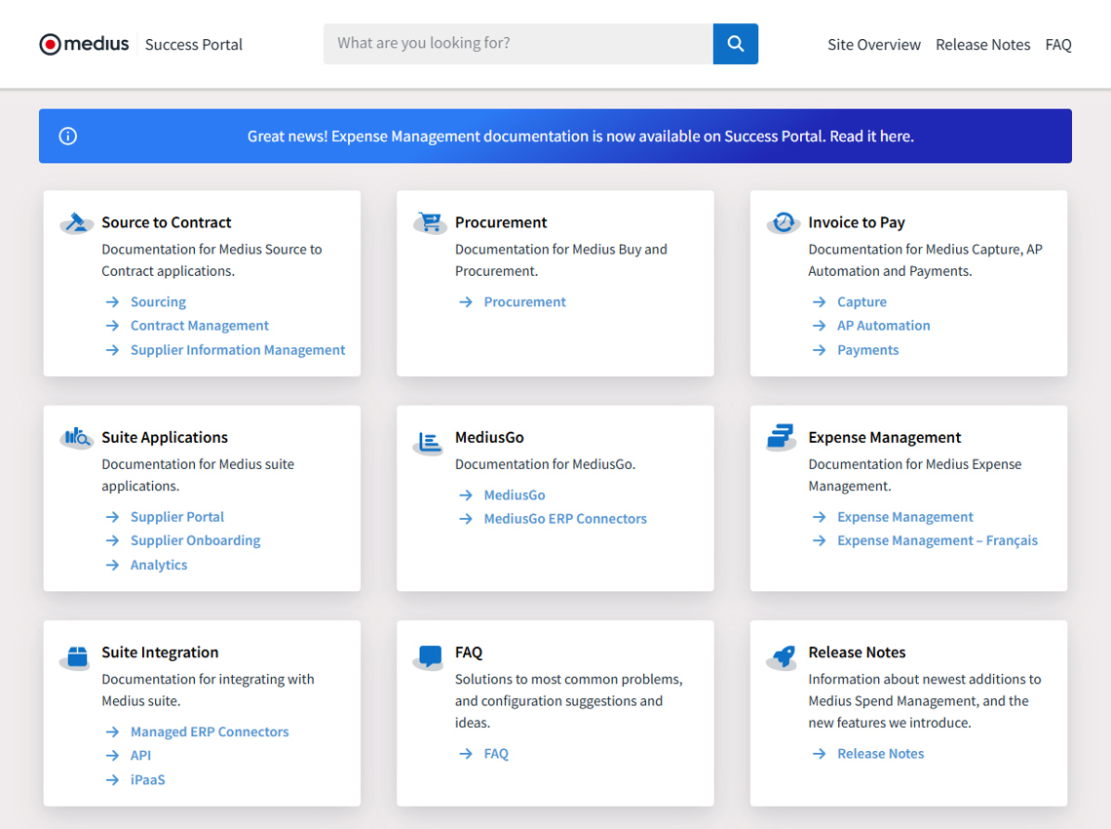Image resolution: width=1111 pixels, height=829 pixels.
Task: Click the Suite Applications bar chart icon
Action: point(76,437)
